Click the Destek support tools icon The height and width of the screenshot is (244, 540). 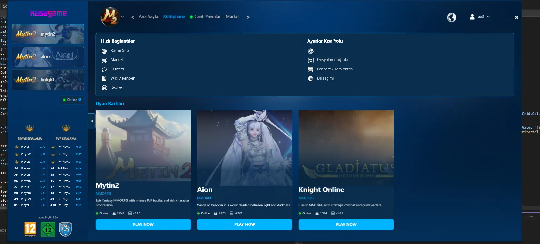[104, 88]
